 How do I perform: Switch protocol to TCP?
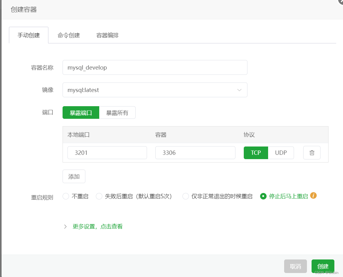coord(256,153)
